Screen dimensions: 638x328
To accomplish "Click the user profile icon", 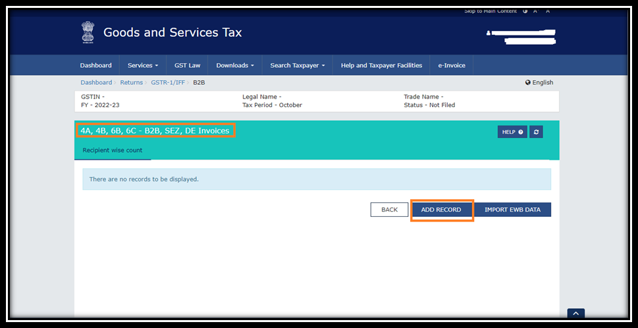I will click(x=489, y=33).
